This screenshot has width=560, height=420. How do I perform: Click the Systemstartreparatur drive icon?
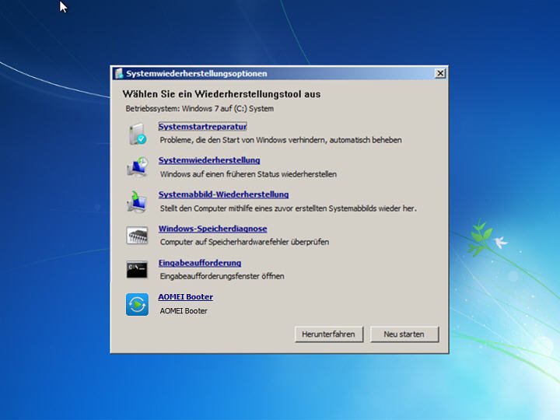(x=137, y=134)
